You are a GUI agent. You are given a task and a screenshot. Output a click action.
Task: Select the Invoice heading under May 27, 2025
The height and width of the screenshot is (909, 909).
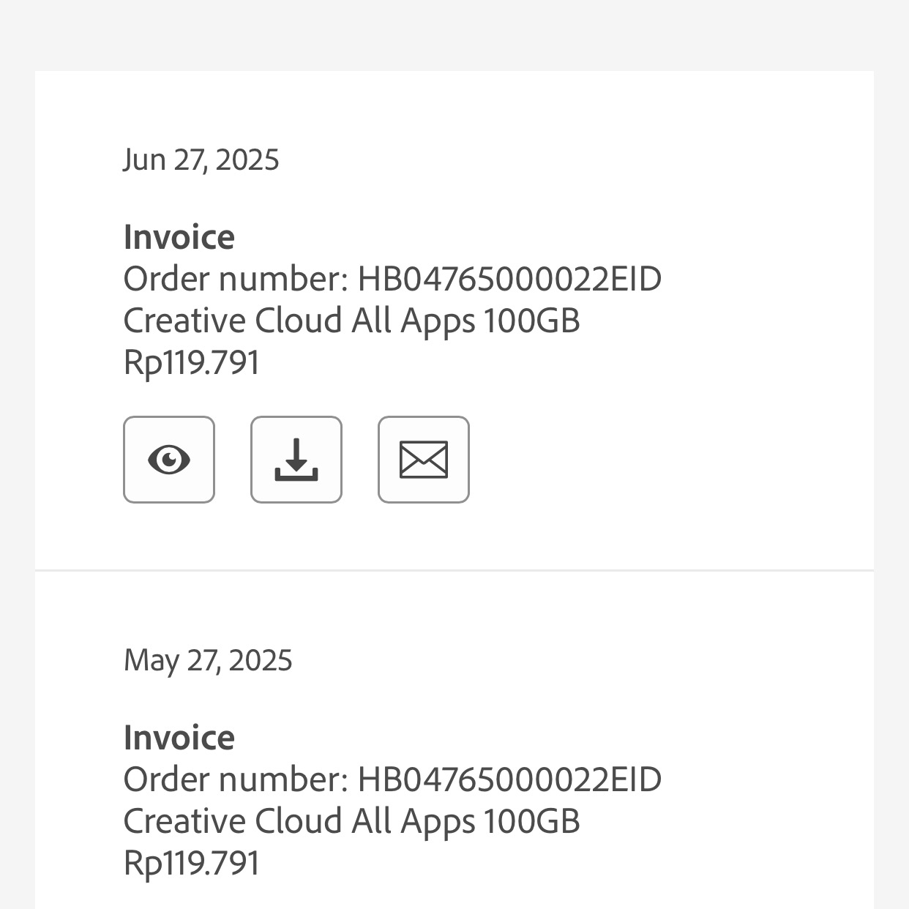179,738
